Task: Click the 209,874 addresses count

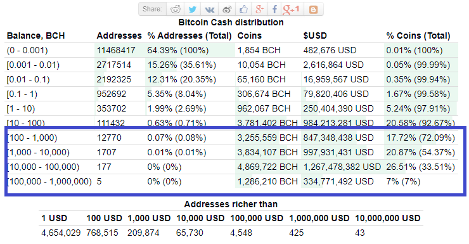Action: click(x=143, y=233)
